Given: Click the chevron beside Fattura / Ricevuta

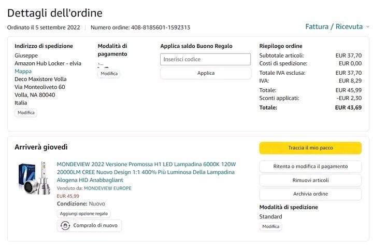Looking at the screenshot, I should tap(367, 27).
